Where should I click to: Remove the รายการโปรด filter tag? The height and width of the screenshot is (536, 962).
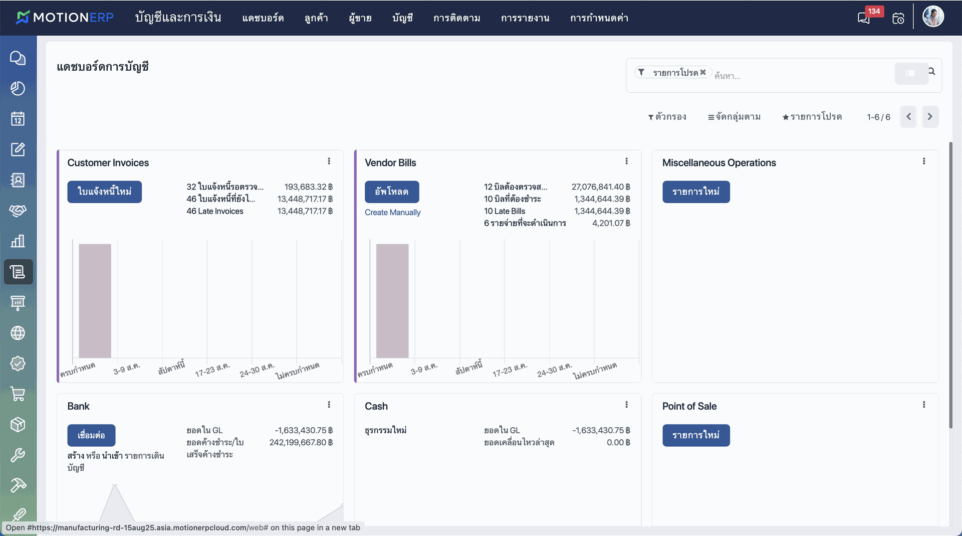coord(703,72)
